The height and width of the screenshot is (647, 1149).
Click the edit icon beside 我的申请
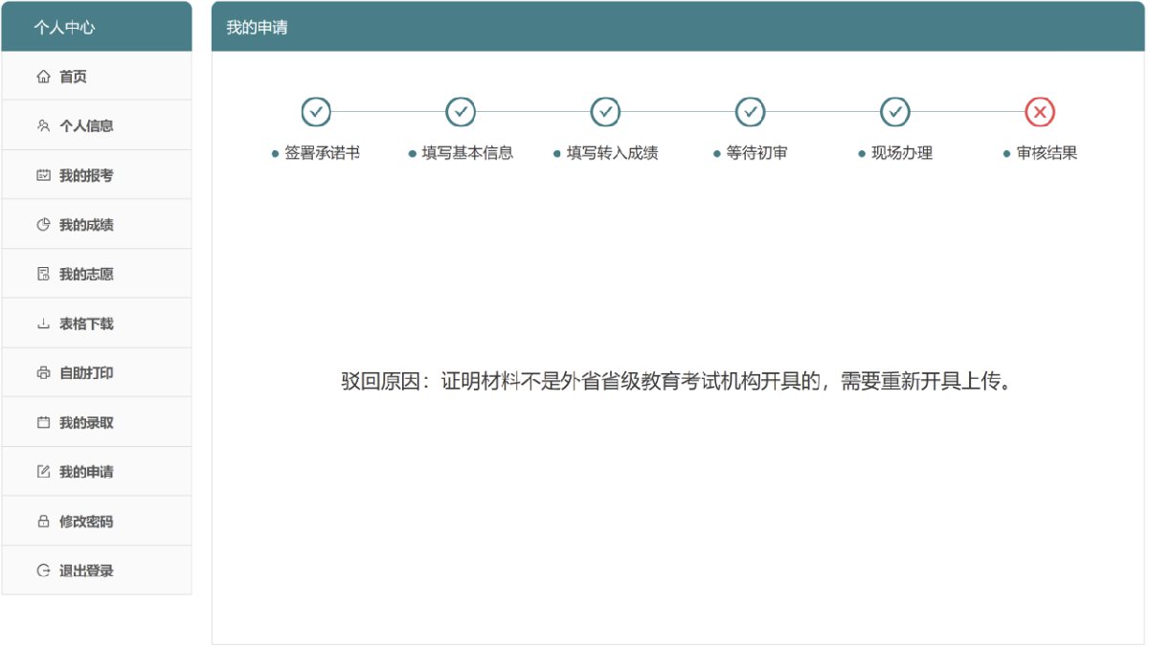tap(43, 472)
